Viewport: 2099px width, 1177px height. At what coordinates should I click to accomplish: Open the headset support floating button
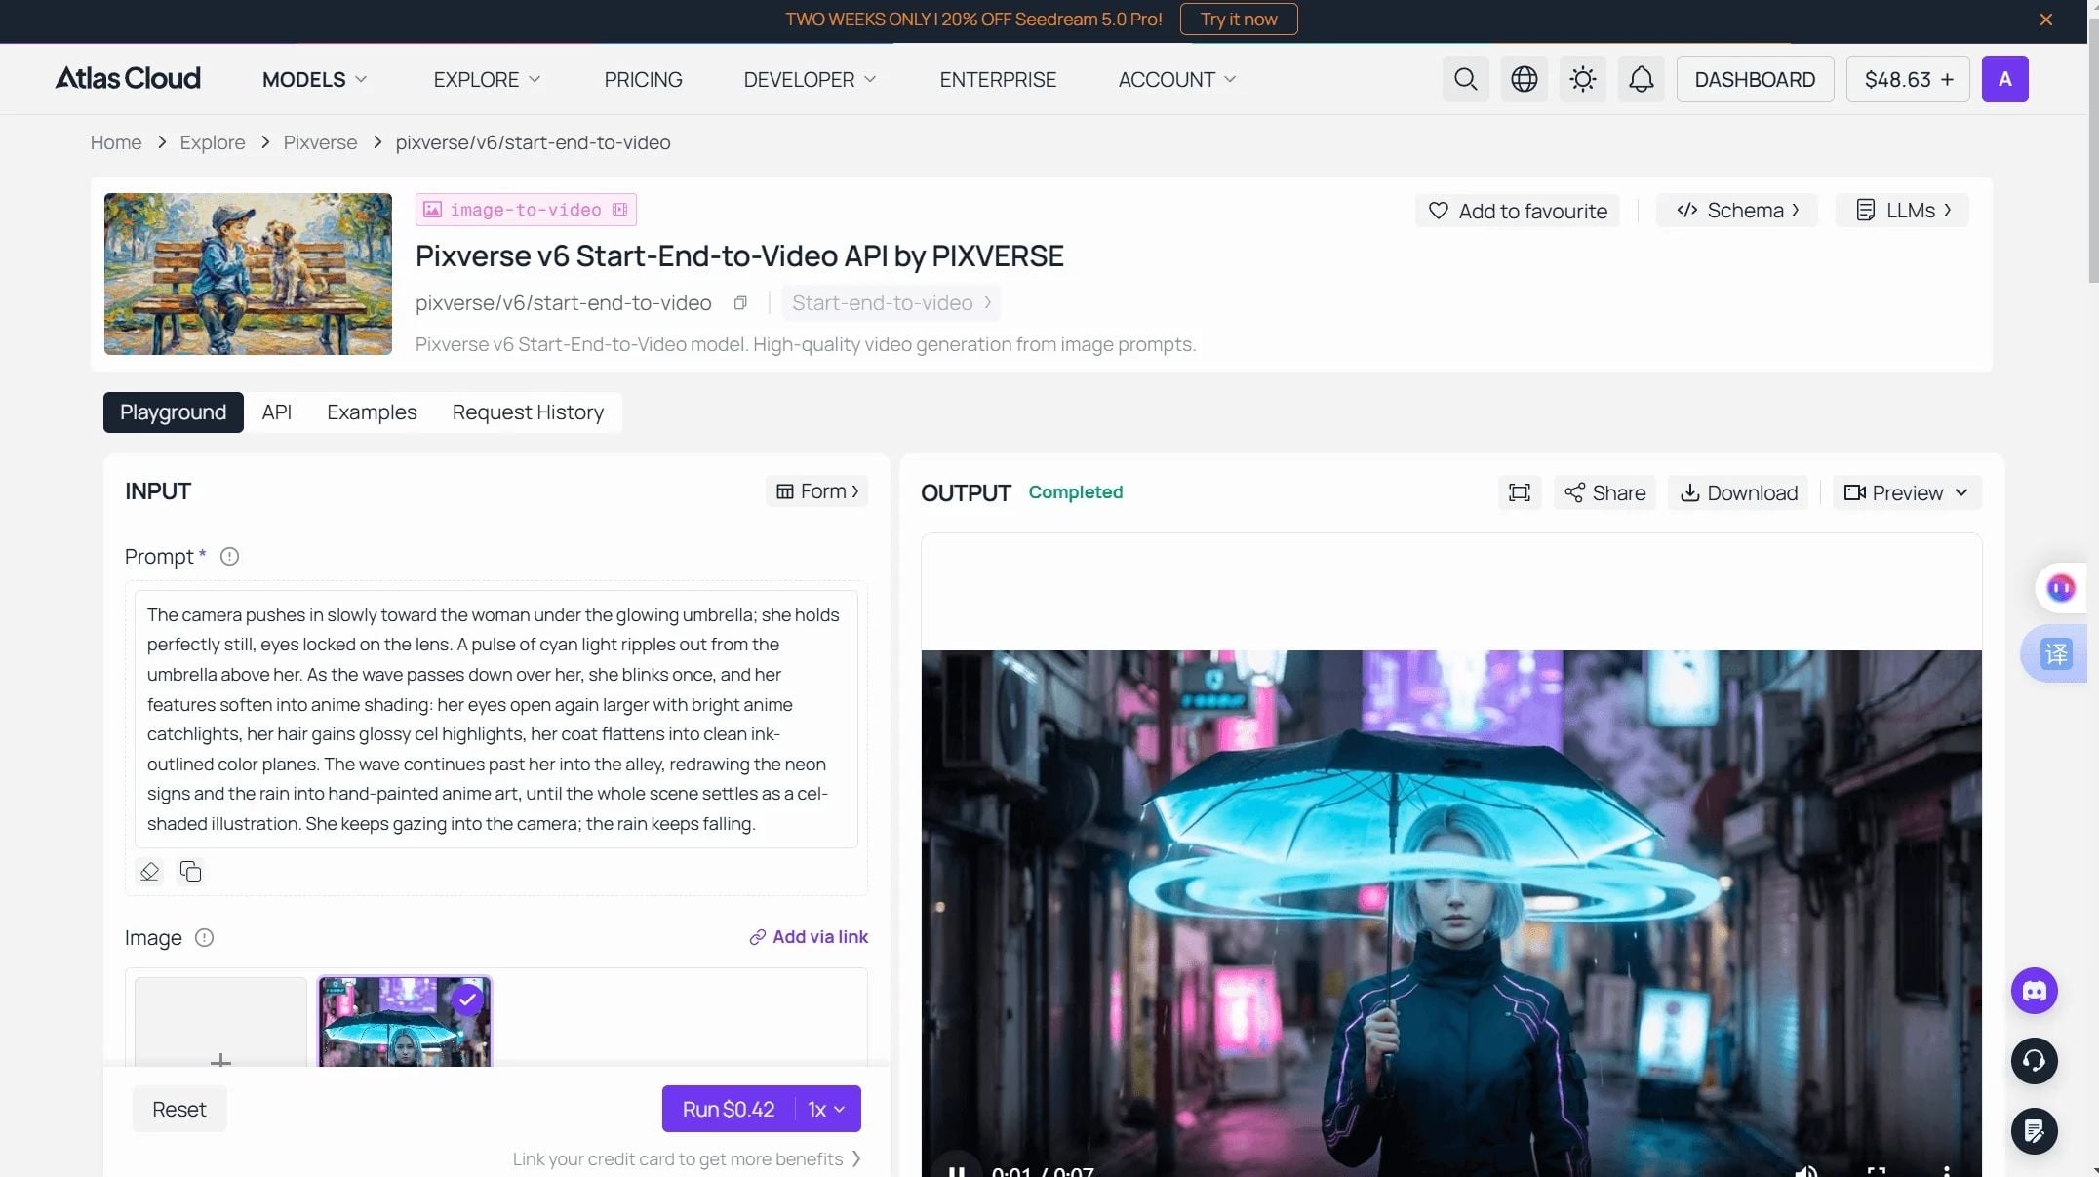tap(2034, 1061)
